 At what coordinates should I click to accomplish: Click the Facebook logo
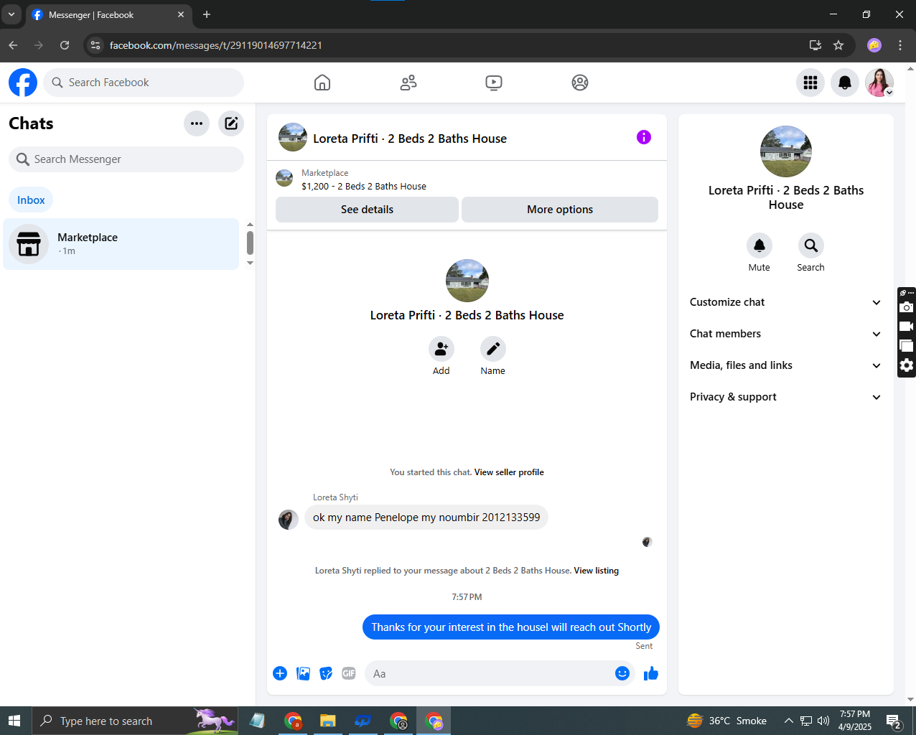(x=23, y=83)
